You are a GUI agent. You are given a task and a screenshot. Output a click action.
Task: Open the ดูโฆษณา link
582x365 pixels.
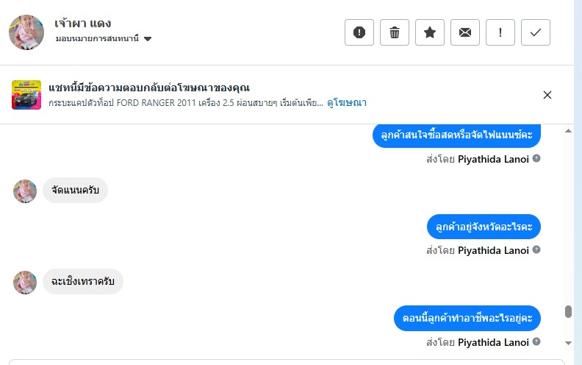(347, 102)
